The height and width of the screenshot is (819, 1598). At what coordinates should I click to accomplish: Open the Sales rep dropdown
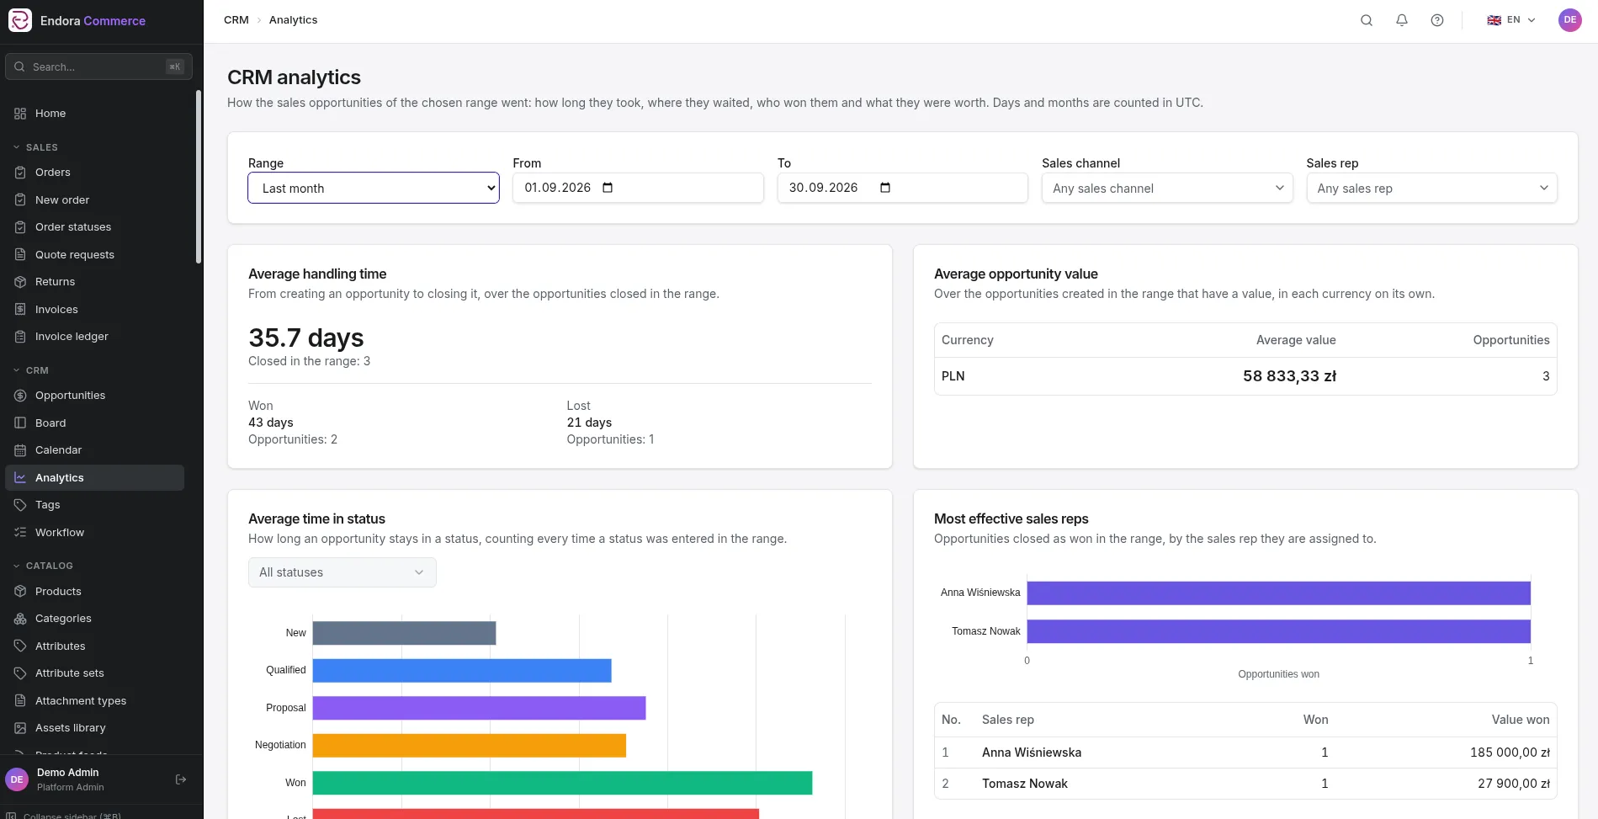coord(1431,189)
